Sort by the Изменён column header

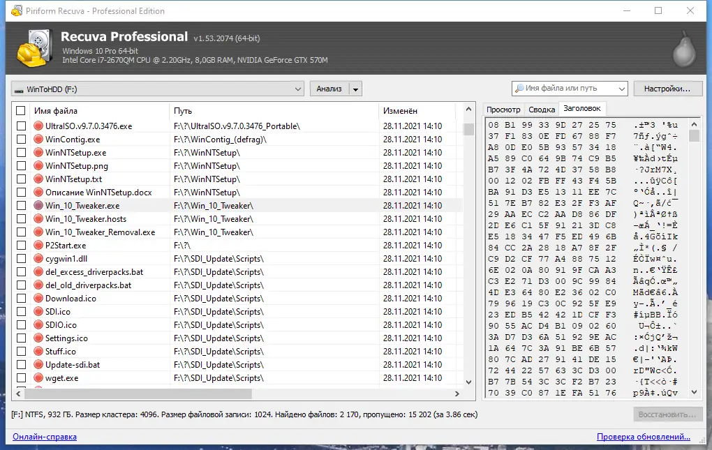[x=417, y=111]
